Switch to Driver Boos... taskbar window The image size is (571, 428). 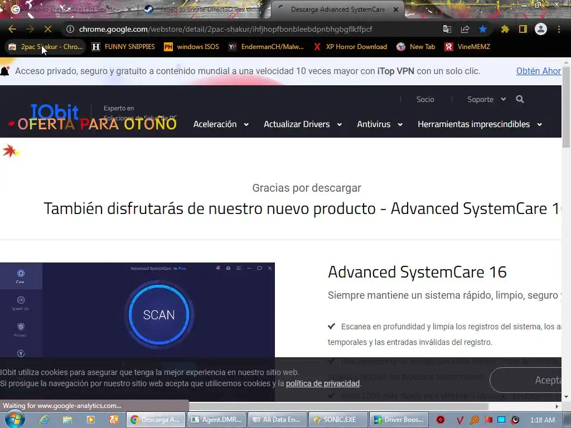tap(399, 420)
